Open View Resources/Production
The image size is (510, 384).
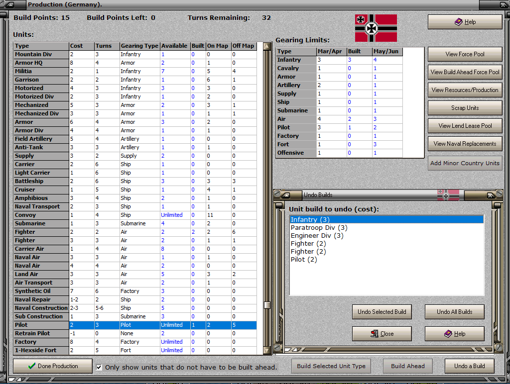tap(465, 90)
